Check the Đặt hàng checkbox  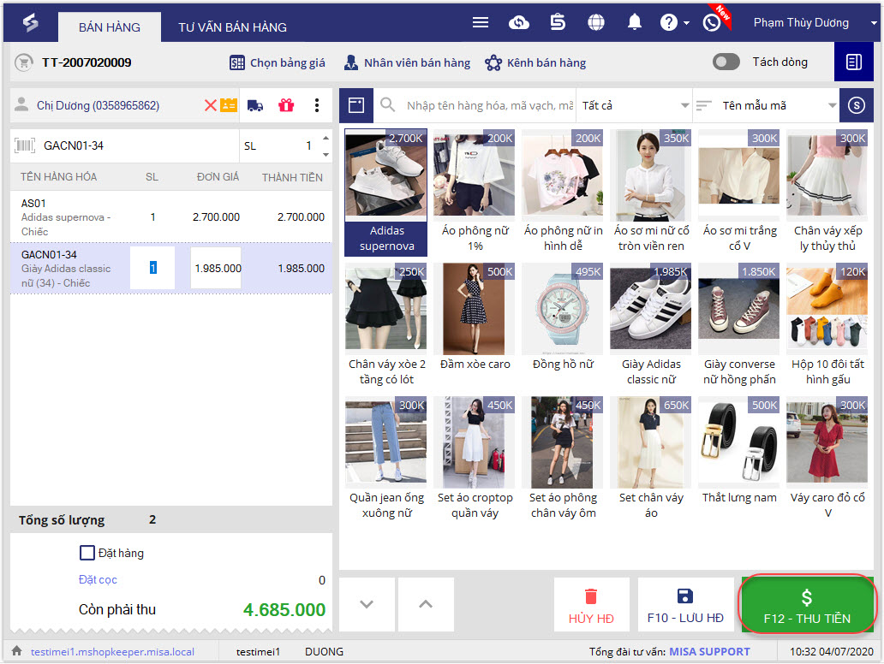87,553
